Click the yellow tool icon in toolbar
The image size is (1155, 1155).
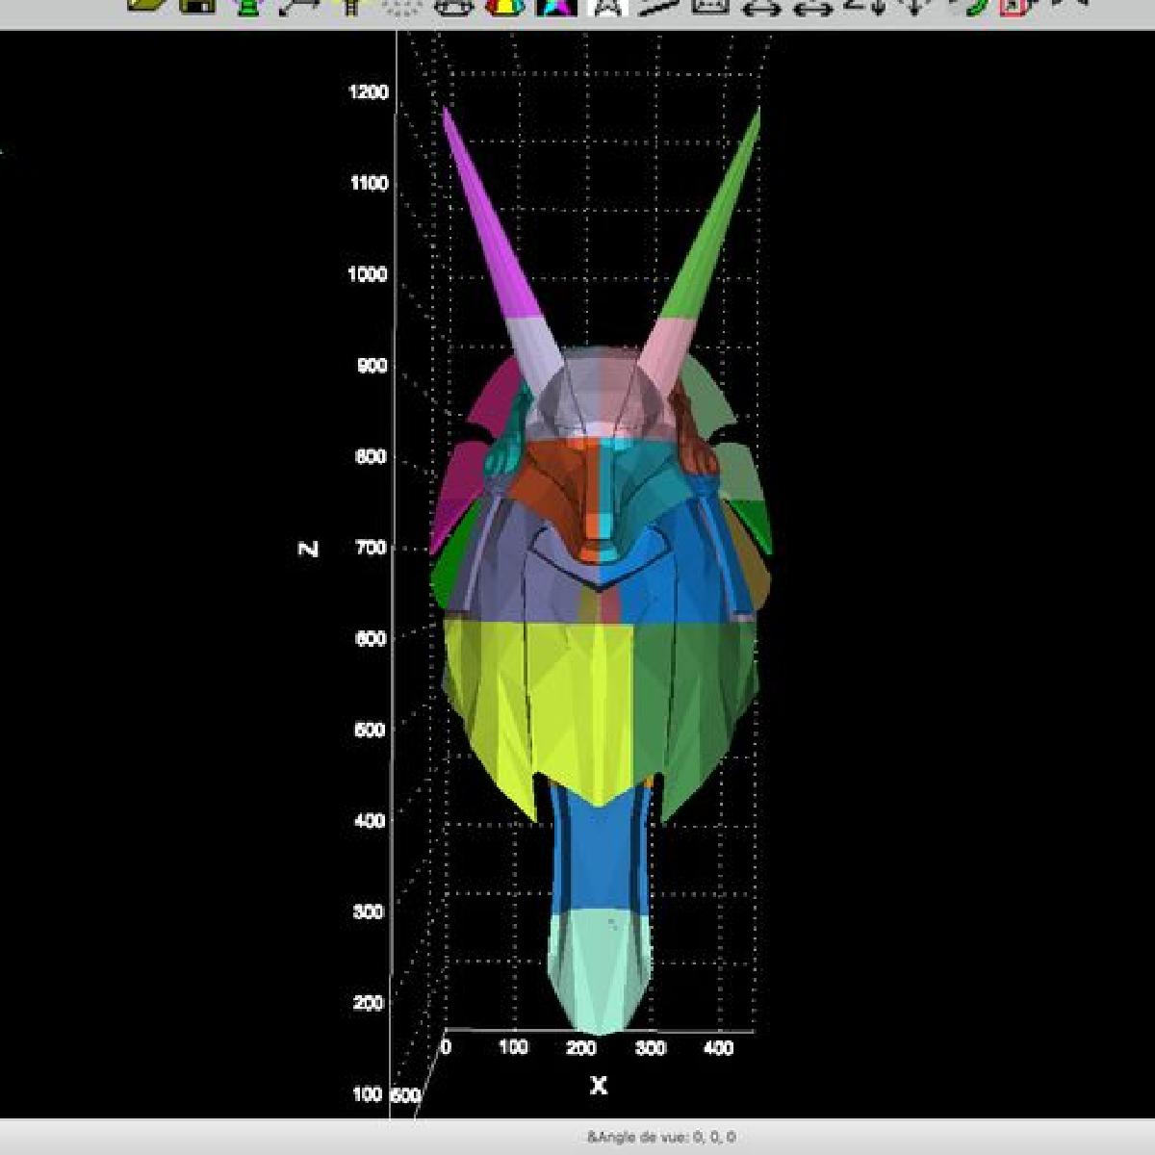pyautogui.click(x=348, y=6)
